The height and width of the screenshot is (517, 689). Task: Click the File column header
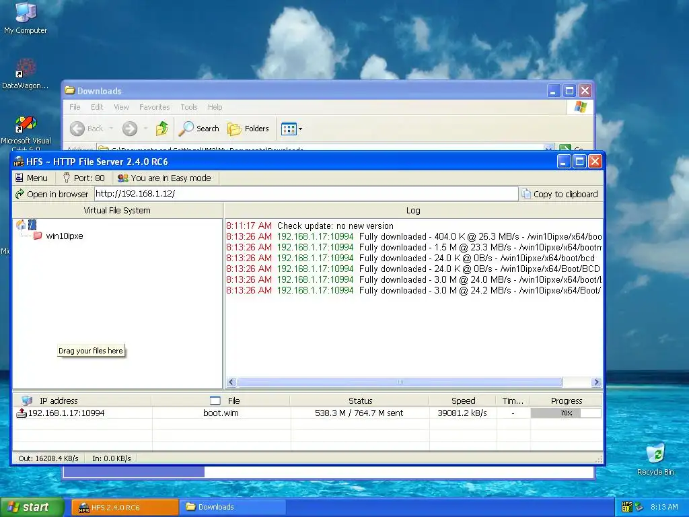pyautogui.click(x=221, y=401)
